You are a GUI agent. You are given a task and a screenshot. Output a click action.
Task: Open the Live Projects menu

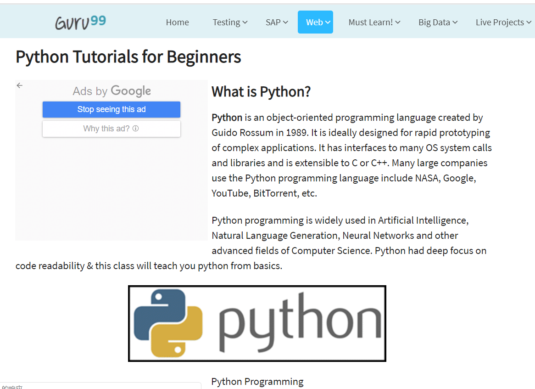(x=503, y=22)
